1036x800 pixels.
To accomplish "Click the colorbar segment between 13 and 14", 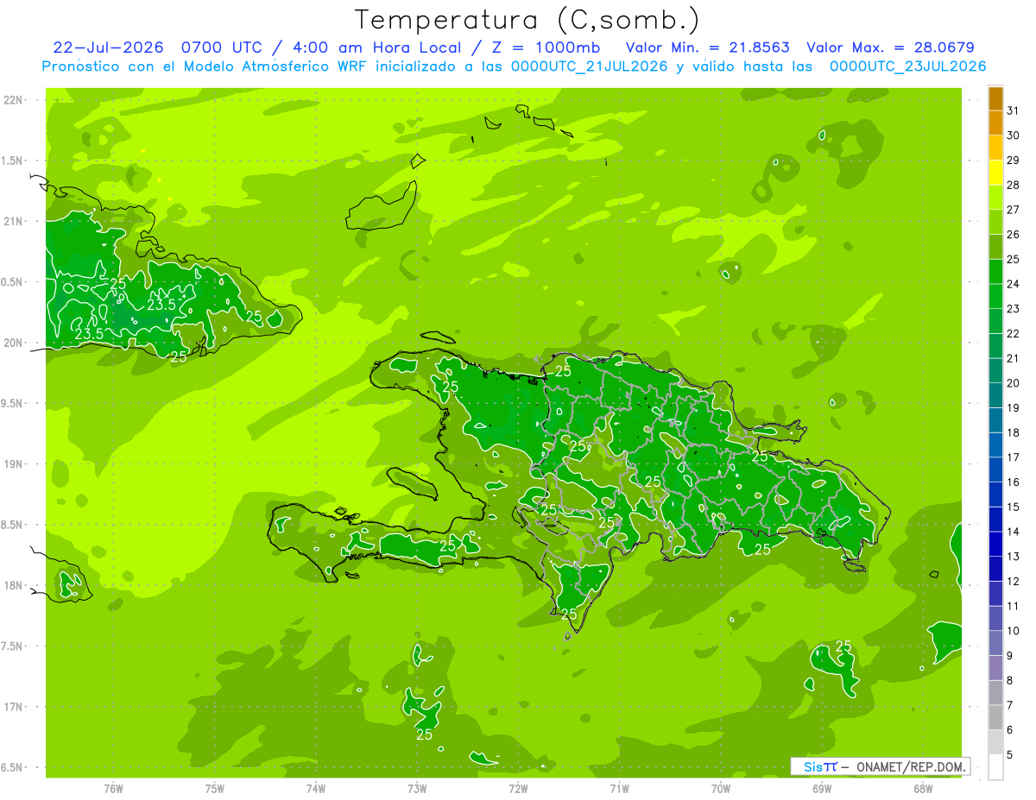I will [995, 545].
